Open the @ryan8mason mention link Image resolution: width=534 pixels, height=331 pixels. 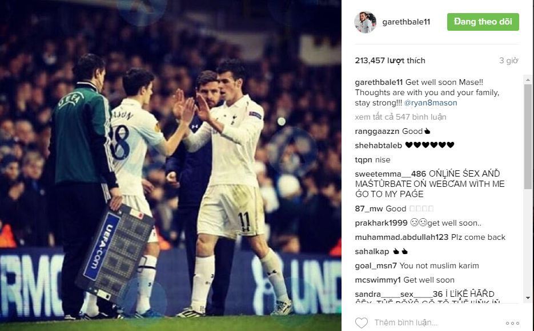pos(431,103)
